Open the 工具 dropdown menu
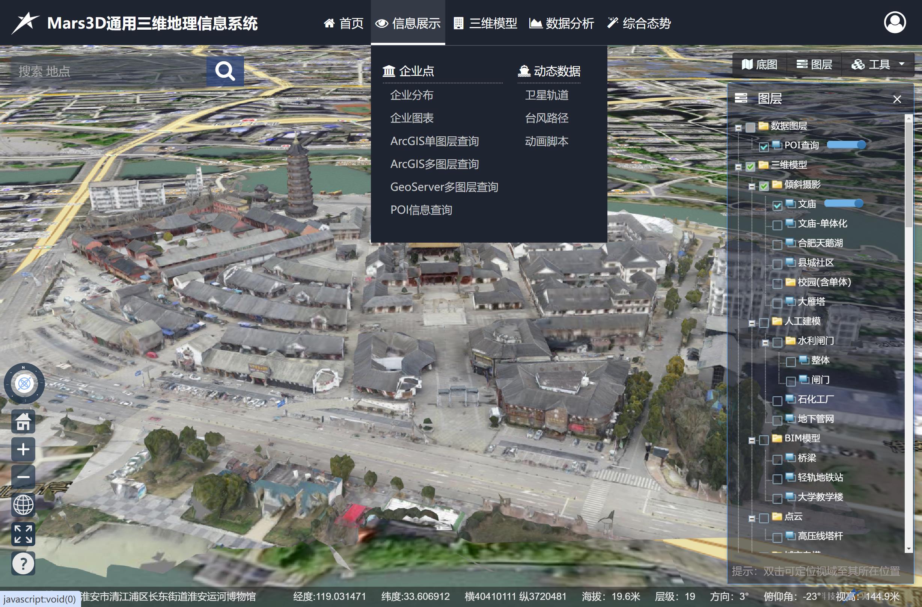 tap(878, 64)
